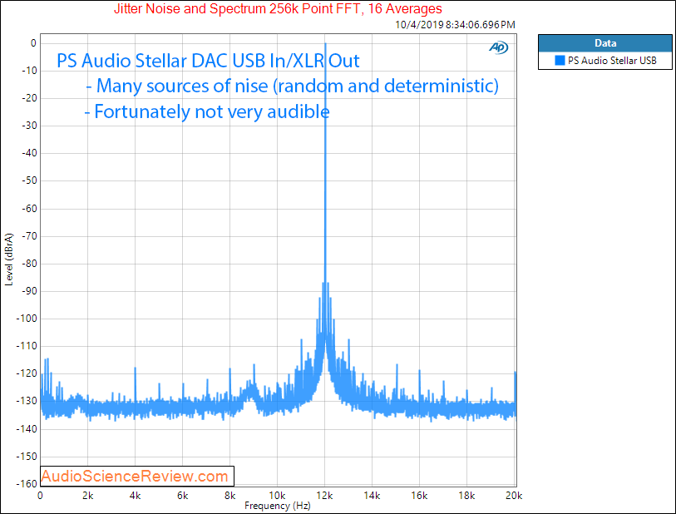Click the AP logo icon in the graph corner

point(499,47)
